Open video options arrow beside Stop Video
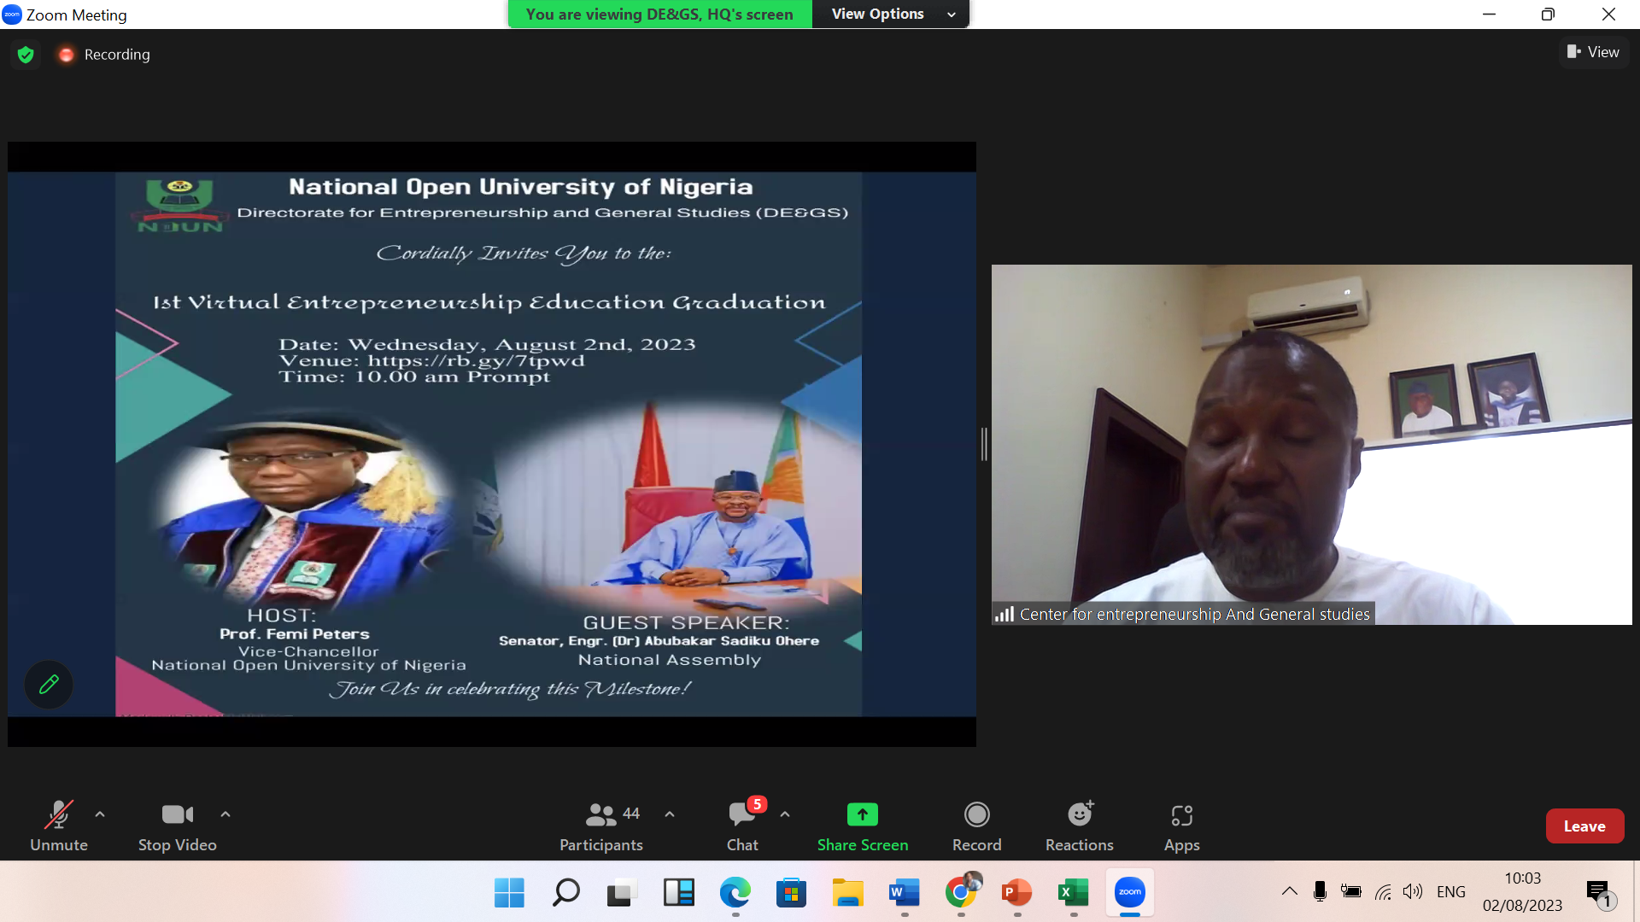The height and width of the screenshot is (922, 1640). pos(225,814)
